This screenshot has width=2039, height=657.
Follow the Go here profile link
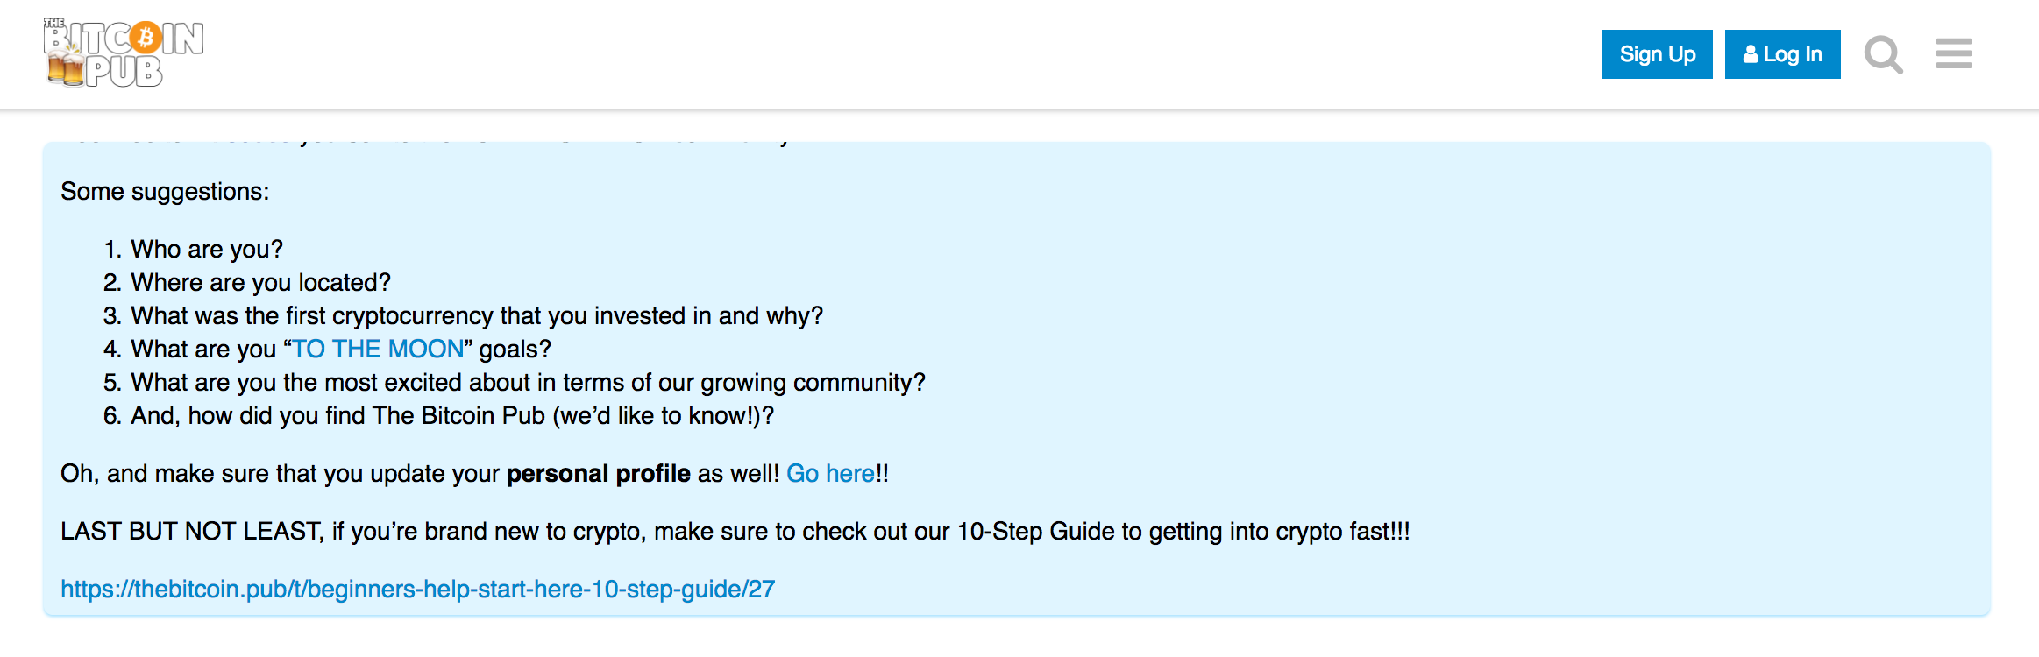coord(829,473)
